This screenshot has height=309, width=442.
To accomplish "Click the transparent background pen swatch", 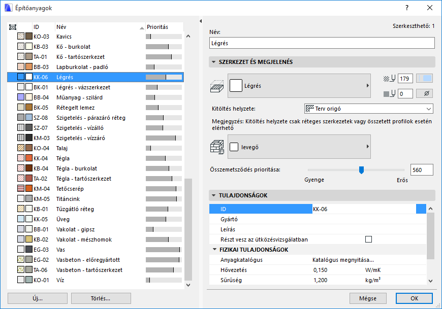I will 425,93.
